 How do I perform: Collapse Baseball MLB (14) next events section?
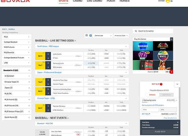[126, 124]
